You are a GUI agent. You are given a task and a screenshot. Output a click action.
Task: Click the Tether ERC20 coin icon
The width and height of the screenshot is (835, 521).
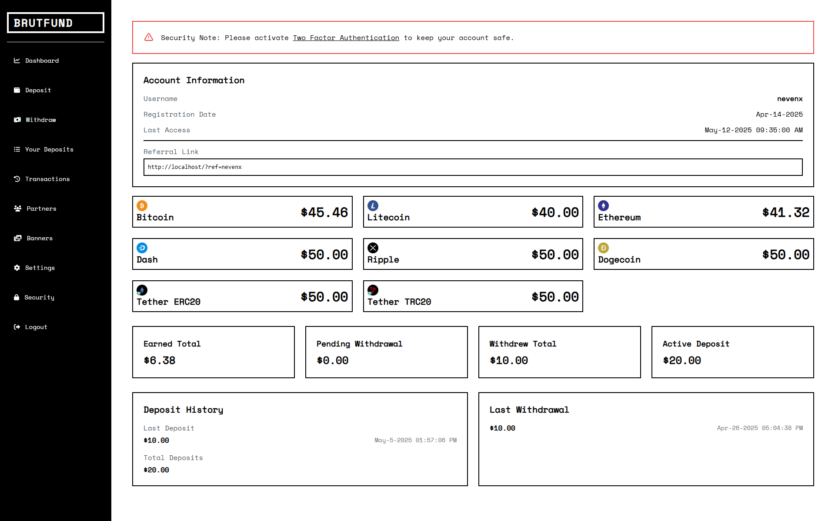click(x=142, y=290)
